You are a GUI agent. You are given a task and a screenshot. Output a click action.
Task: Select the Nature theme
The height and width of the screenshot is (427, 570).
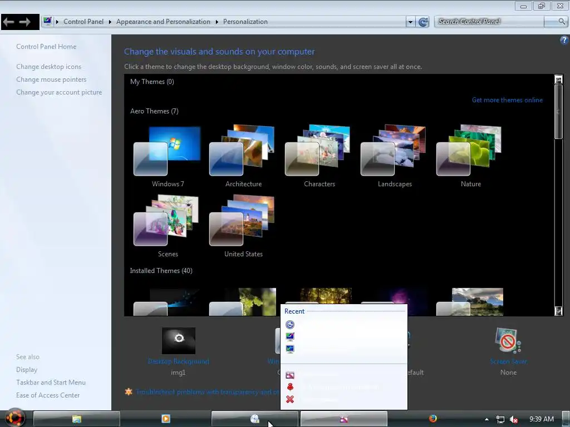click(x=470, y=156)
